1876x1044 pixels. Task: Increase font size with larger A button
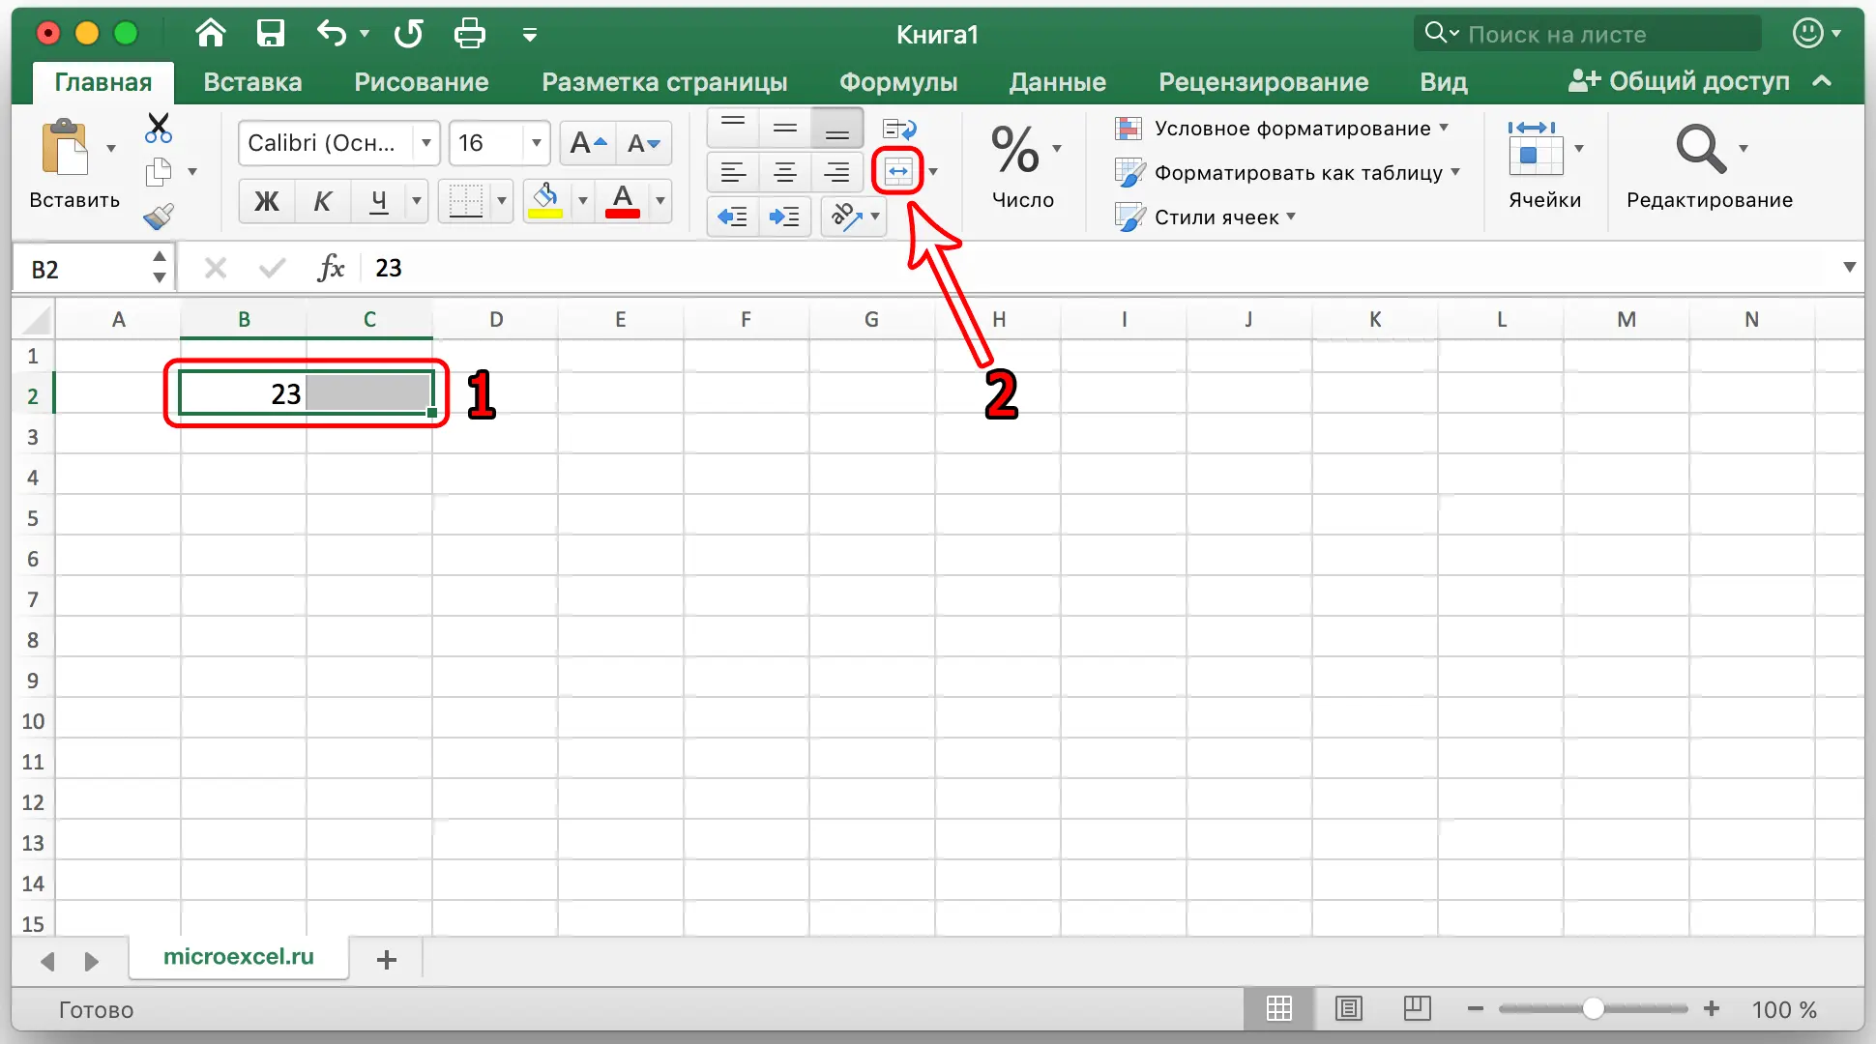(588, 144)
